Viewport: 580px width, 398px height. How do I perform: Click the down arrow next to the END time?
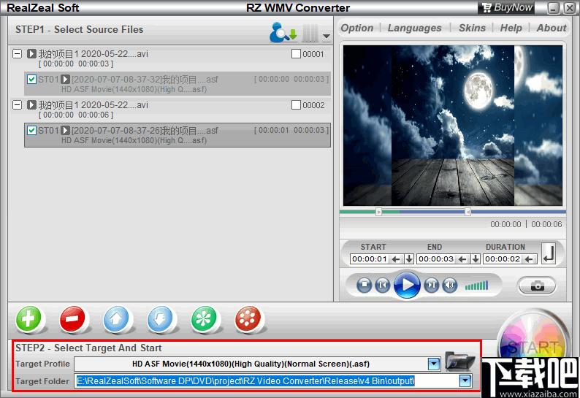pyautogui.click(x=476, y=259)
